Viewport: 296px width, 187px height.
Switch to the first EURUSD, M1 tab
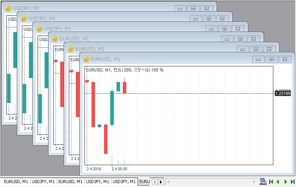pos(16,182)
